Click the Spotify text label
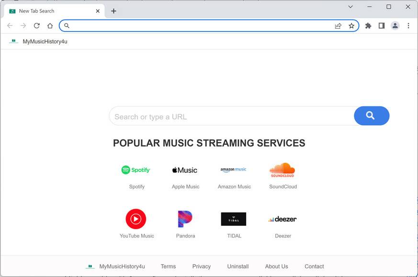Viewport: 418px width, 277px height. pos(137,187)
